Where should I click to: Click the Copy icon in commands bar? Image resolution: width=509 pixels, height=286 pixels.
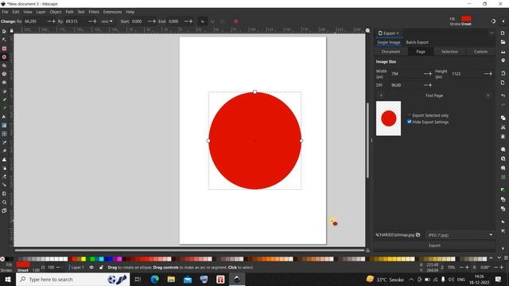point(503,118)
